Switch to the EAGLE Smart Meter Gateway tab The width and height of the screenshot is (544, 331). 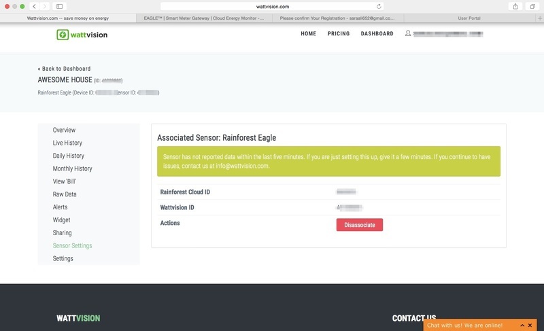pos(204,18)
